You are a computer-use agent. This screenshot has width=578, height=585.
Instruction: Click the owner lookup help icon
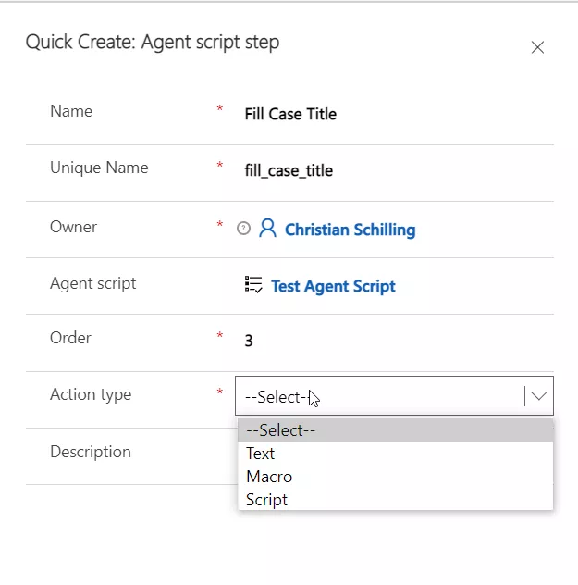pyautogui.click(x=243, y=229)
